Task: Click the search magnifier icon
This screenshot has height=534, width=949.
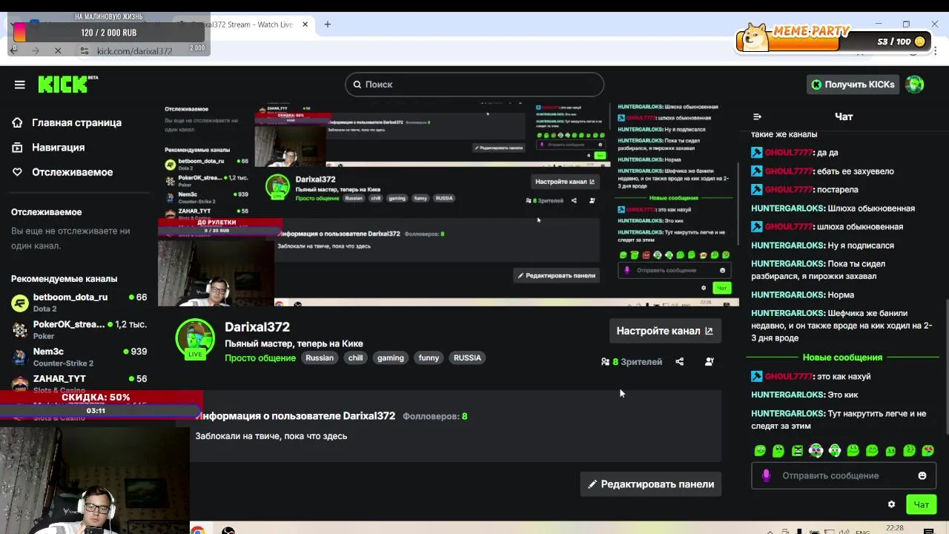Action: (357, 85)
